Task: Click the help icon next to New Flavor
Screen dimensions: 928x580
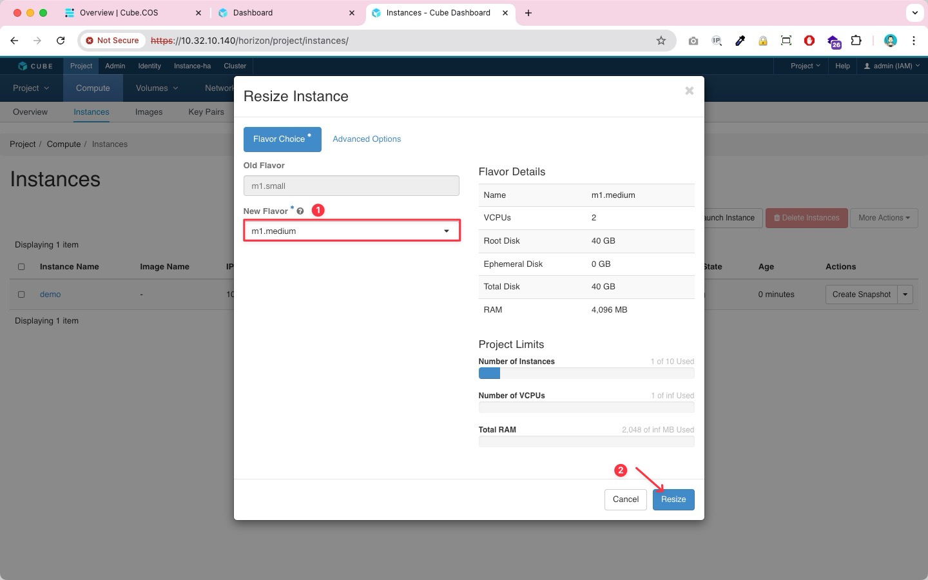Action: (x=300, y=211)
